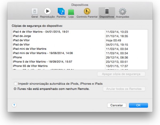
Task: Click the date 11/03/14, 10:23
Action: (117, 32)
